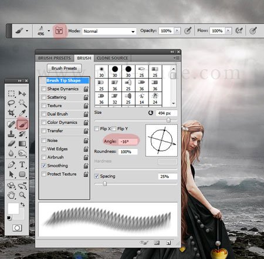Click the foreground color swatch
Image resolution: width=264 pixels, height=259 pixels.
point(13,208)
